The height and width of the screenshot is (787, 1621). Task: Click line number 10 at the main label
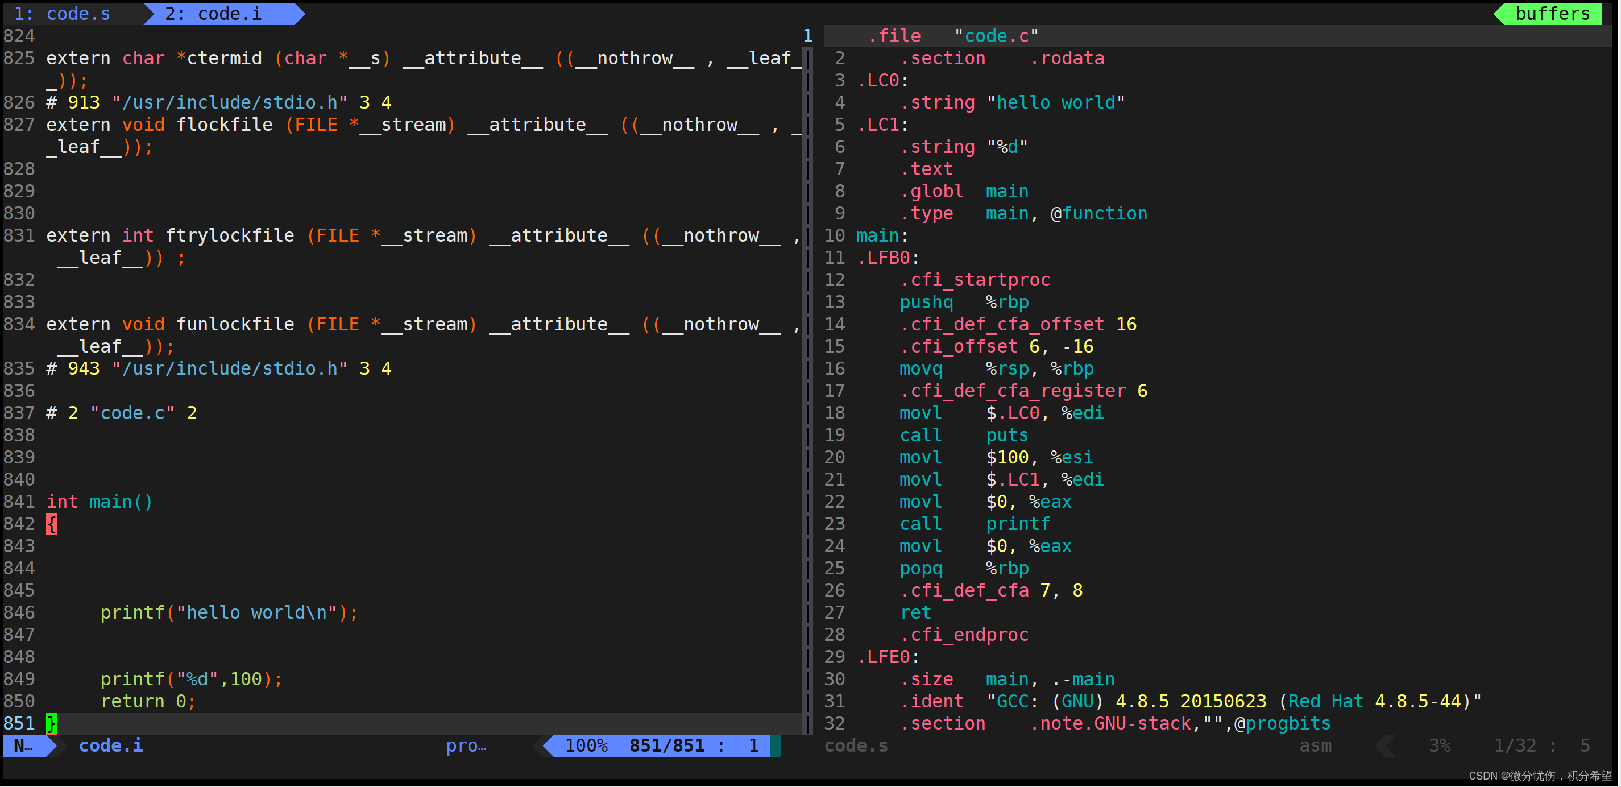click(835, 235)
